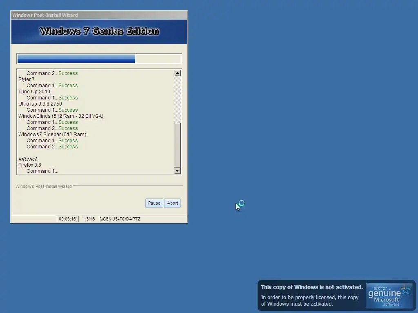This screenshot has height=313, width=418.
Task: Click Command 1 Success under Tune Up 2010
Action: click(52, 98)
